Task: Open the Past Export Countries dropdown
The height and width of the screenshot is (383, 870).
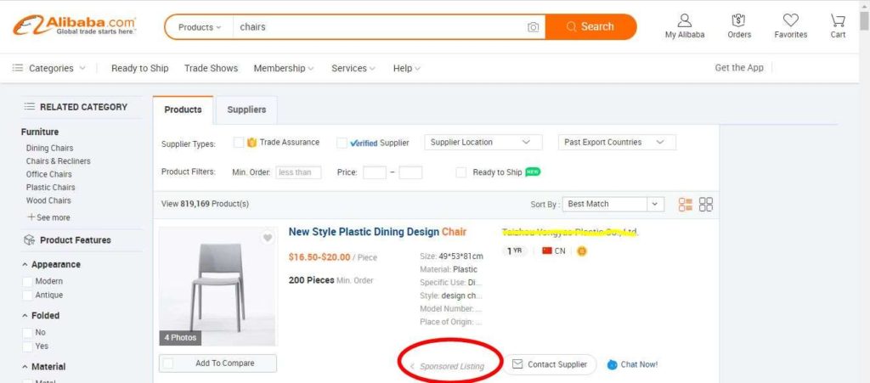Action: point(617,143)
